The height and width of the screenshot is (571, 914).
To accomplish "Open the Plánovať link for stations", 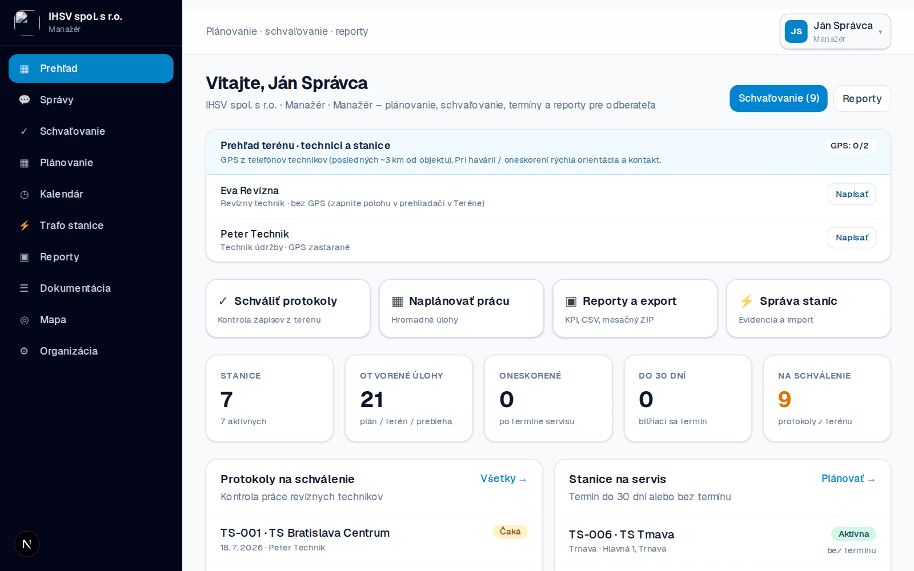I will (x=848, y=478).
